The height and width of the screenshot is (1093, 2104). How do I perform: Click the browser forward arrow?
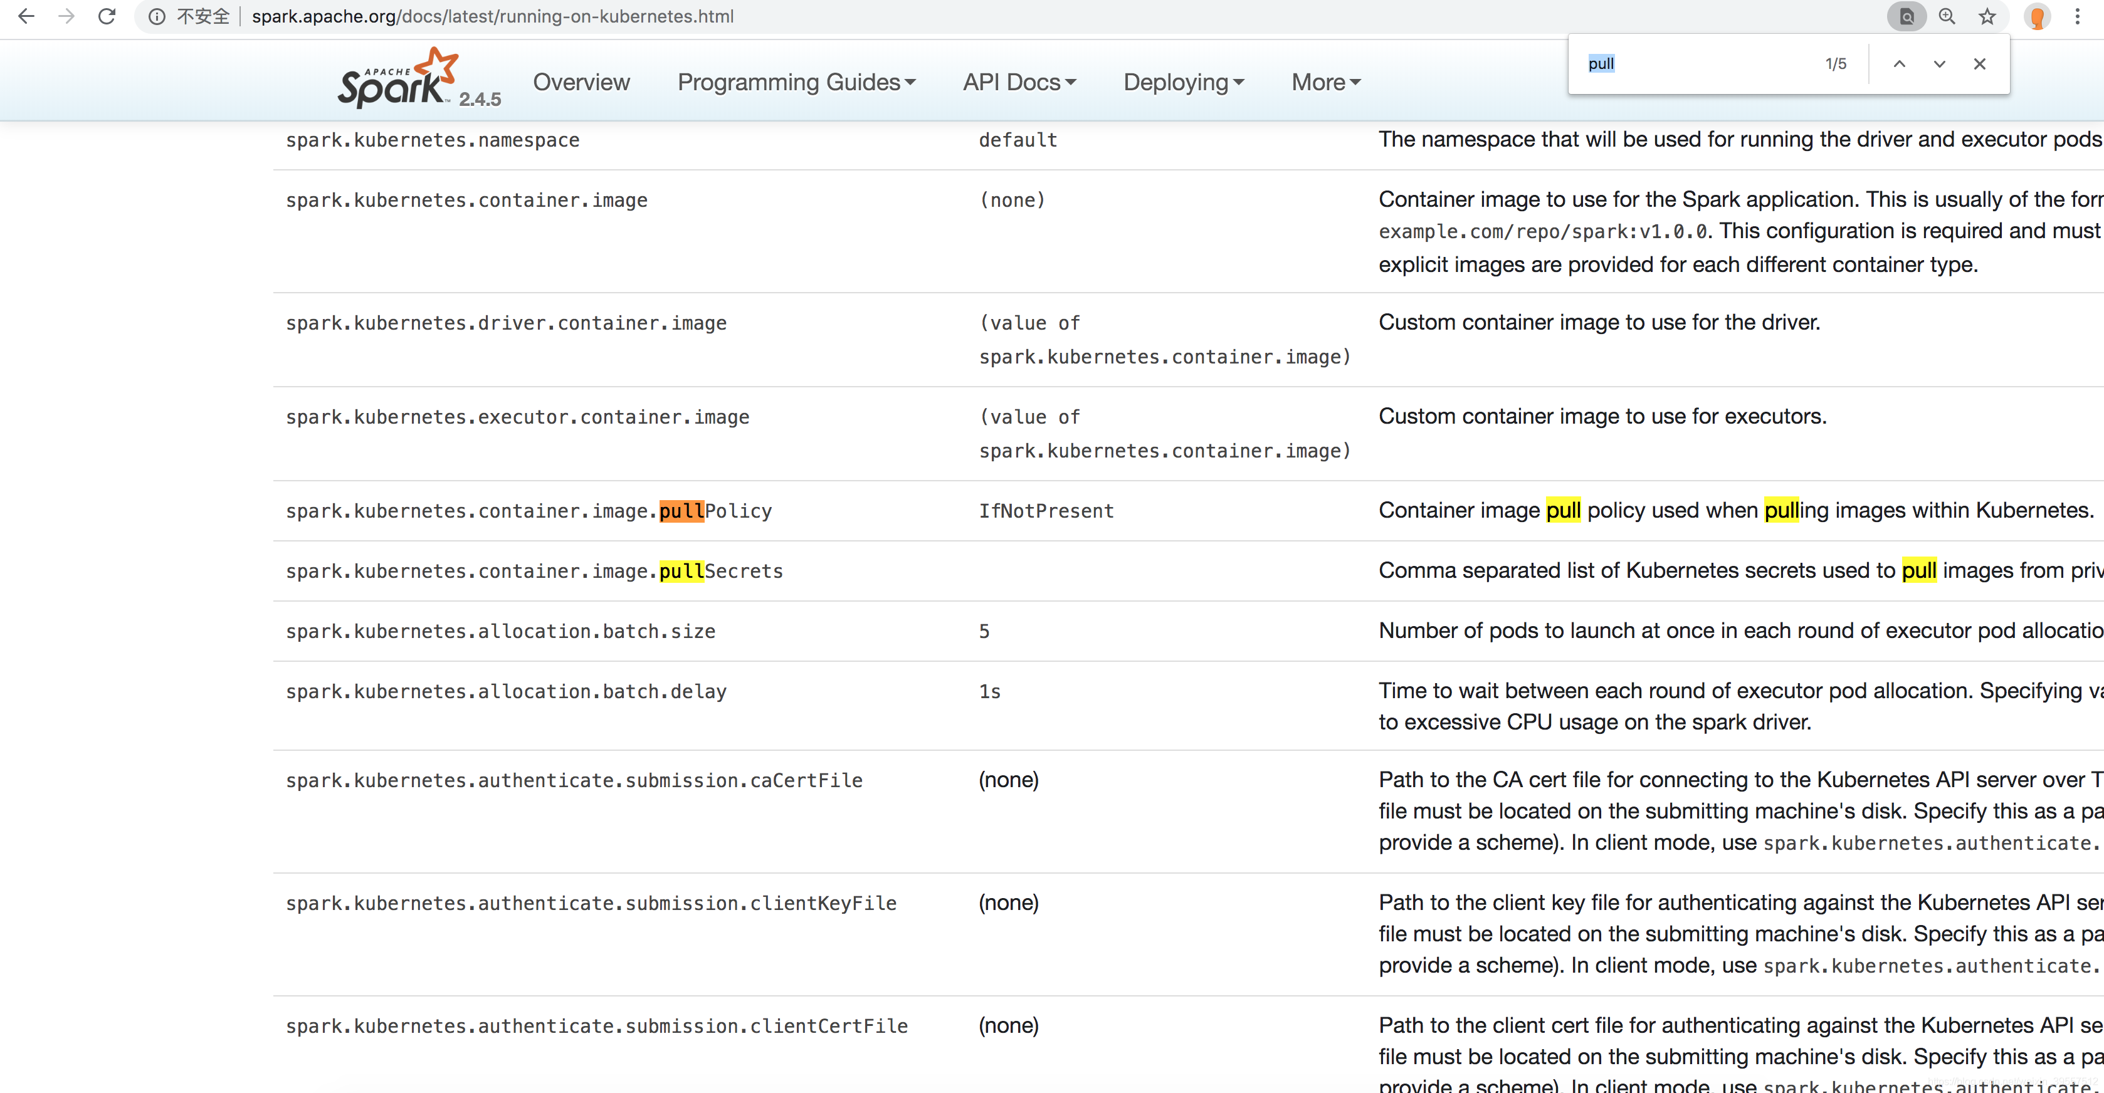[66, 16]
